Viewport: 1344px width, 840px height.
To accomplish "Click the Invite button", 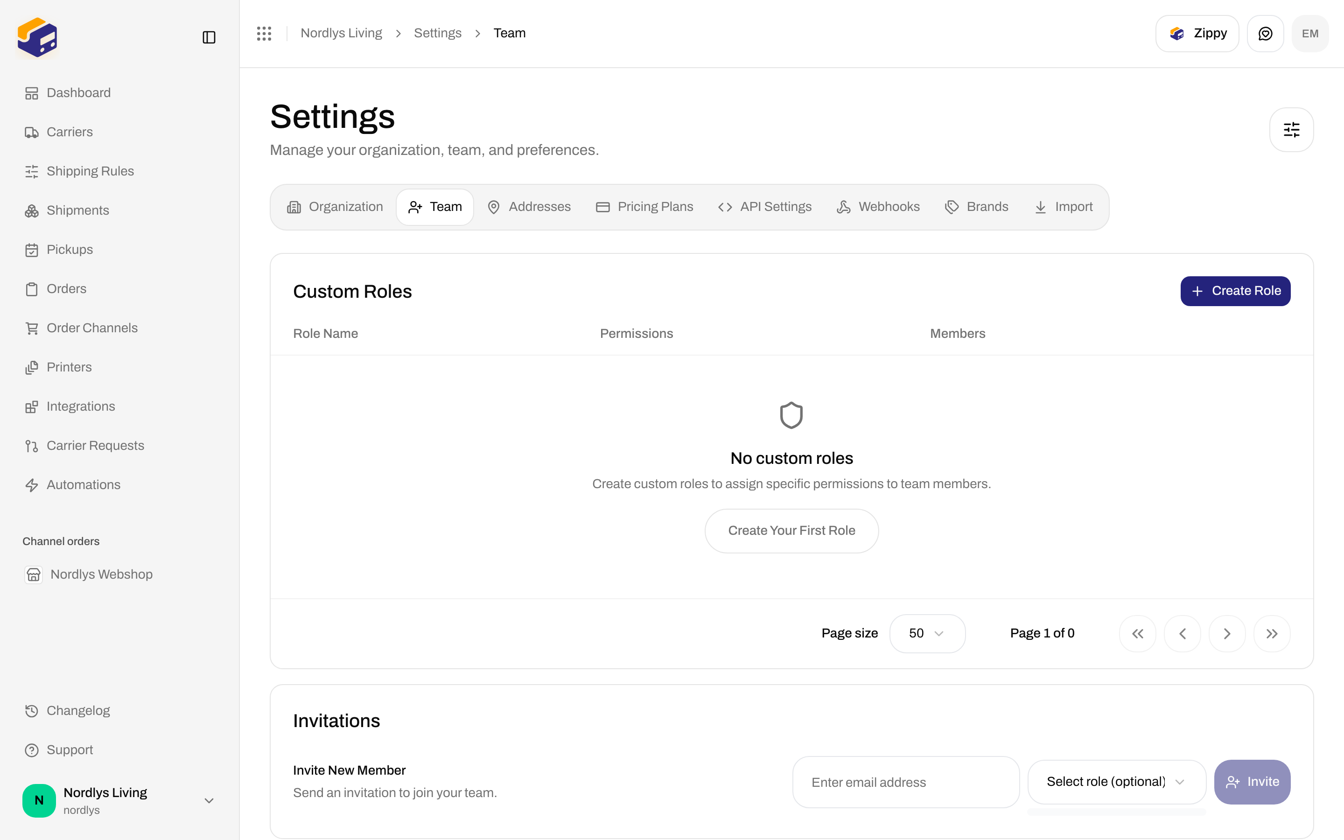I will (x=1252, y=782).
